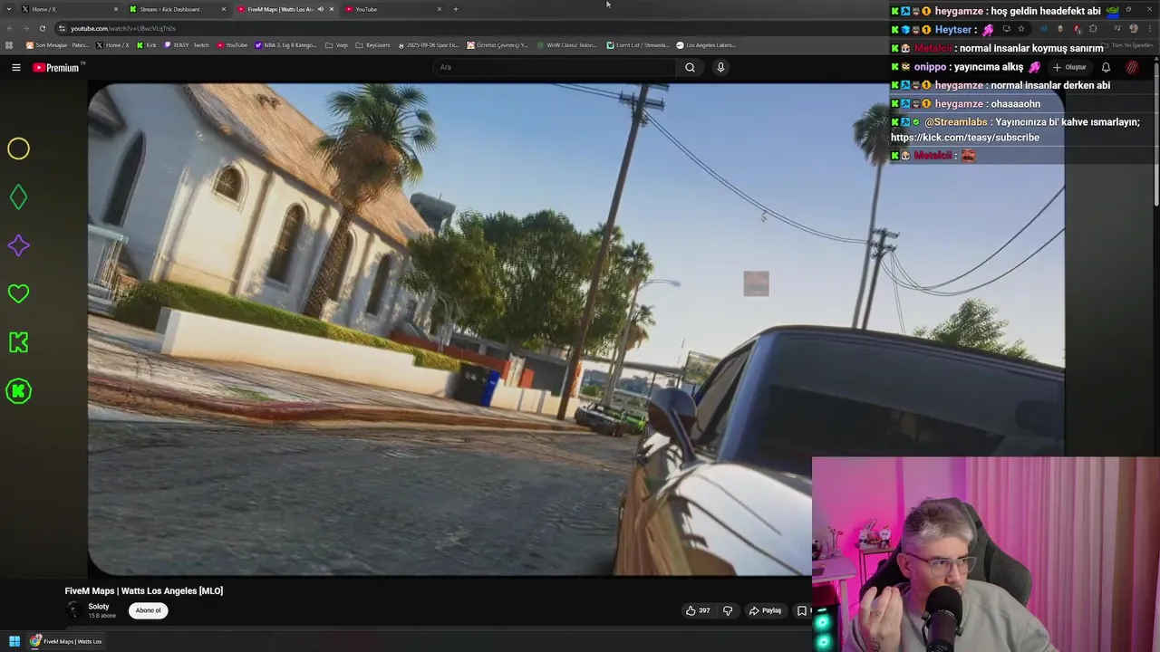Expand the Voip bookmarks folder
The width and height of the screenshot is (1160, 652).
(336, 45)
